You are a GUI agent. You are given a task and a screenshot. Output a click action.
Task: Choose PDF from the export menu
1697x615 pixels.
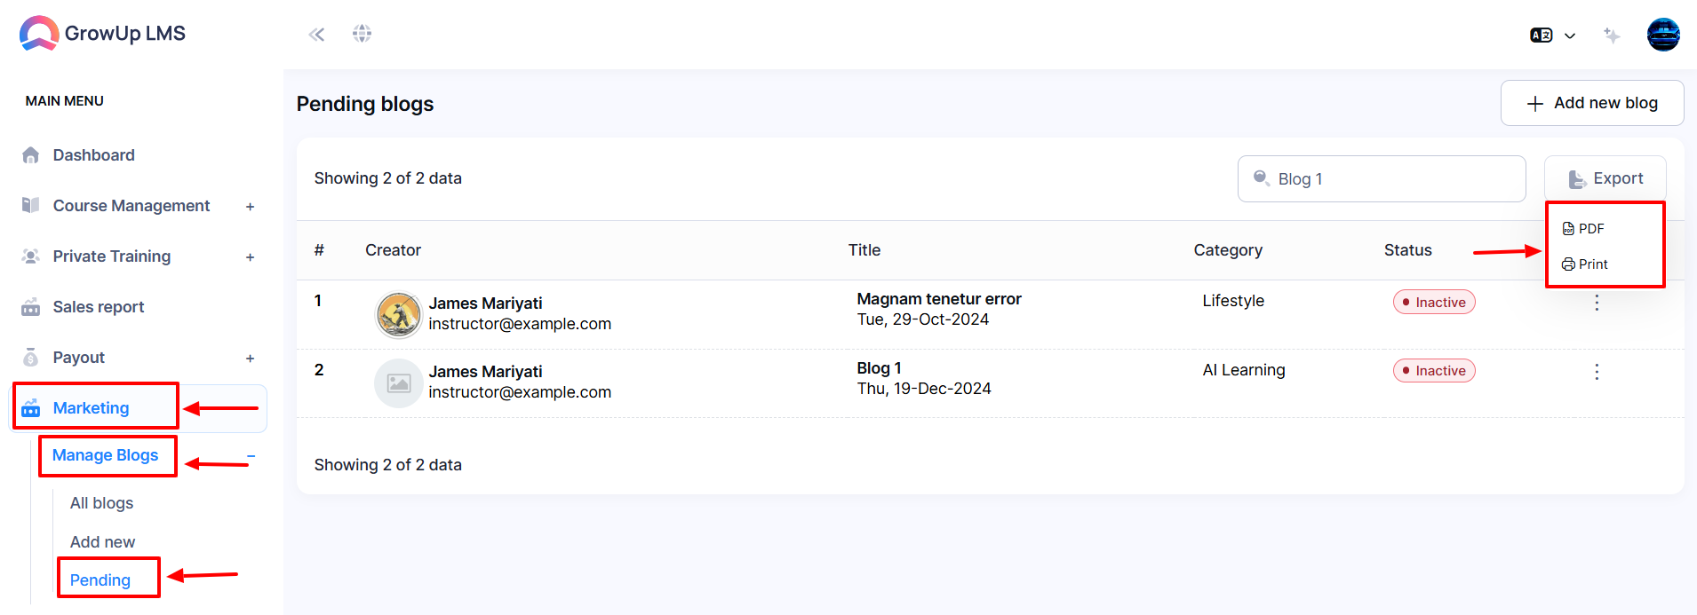click(1583, 229)
